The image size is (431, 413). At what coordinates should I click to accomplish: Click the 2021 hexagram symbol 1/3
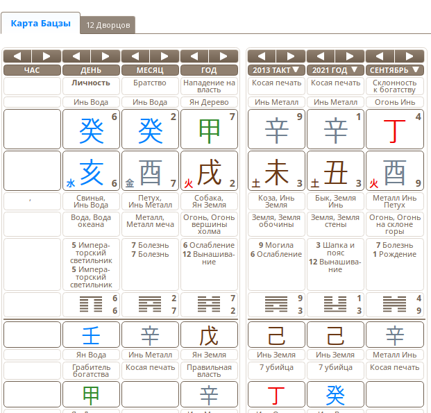(335, 305)
